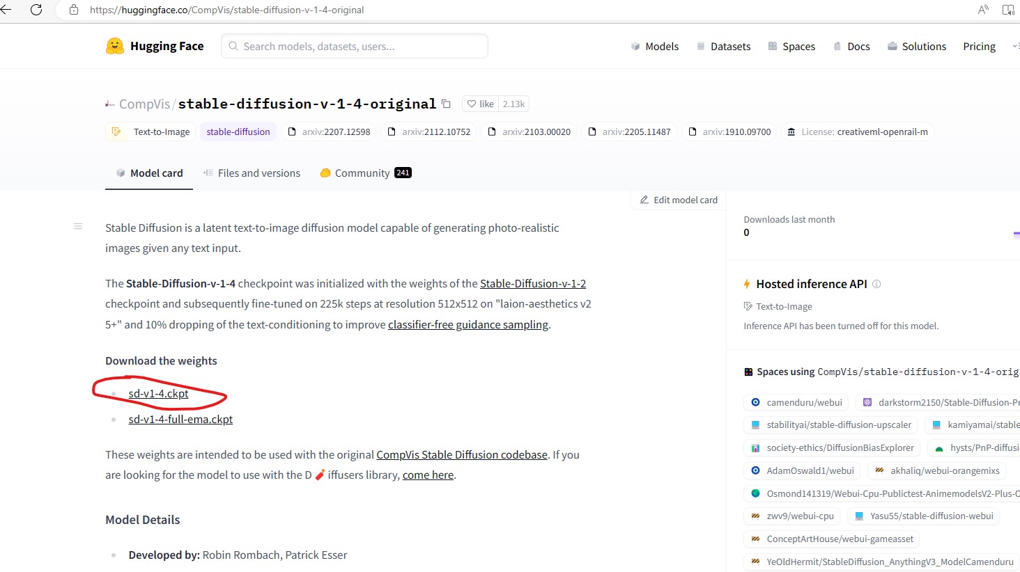Download the sd-v1-4.ckpt weights
Viewport: 1020px width, 572px height.
(158, 393)
